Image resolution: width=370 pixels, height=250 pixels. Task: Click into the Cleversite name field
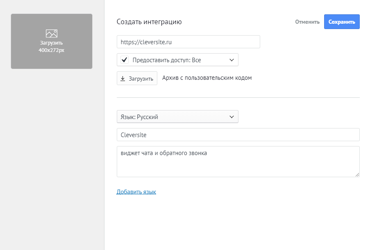click(x=238, y=135)
